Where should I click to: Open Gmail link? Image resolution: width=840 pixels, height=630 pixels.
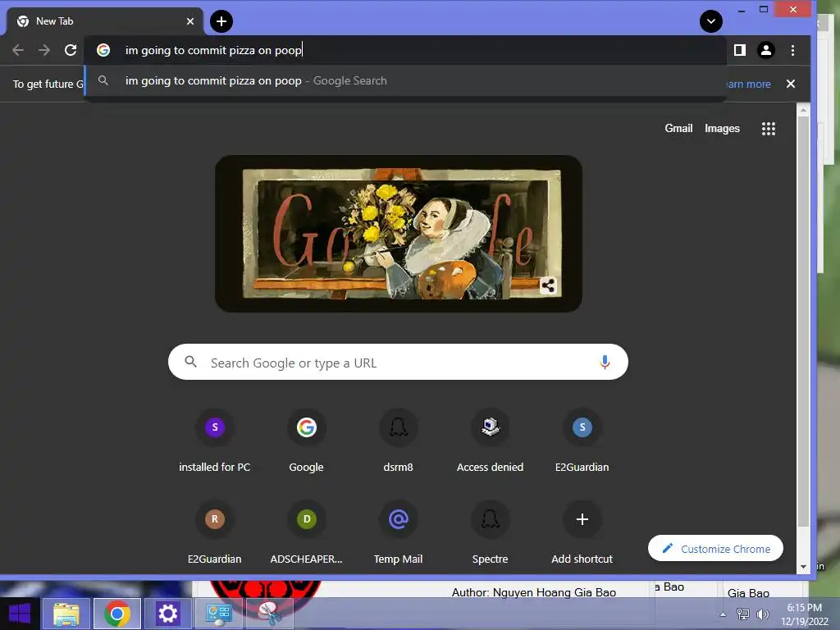click(678, 129)
